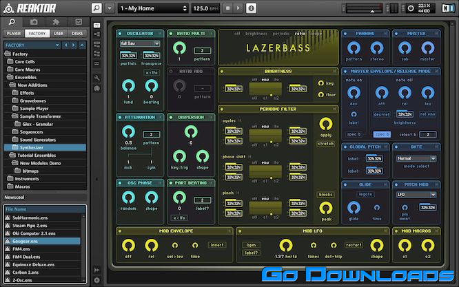Toggle the ATTENUATION module power LED

(120, 117)
